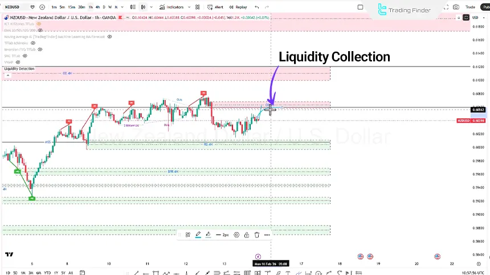Screen dimensions: 490x275
Task: Enter fullscreen mode
Action: (446, 7)
